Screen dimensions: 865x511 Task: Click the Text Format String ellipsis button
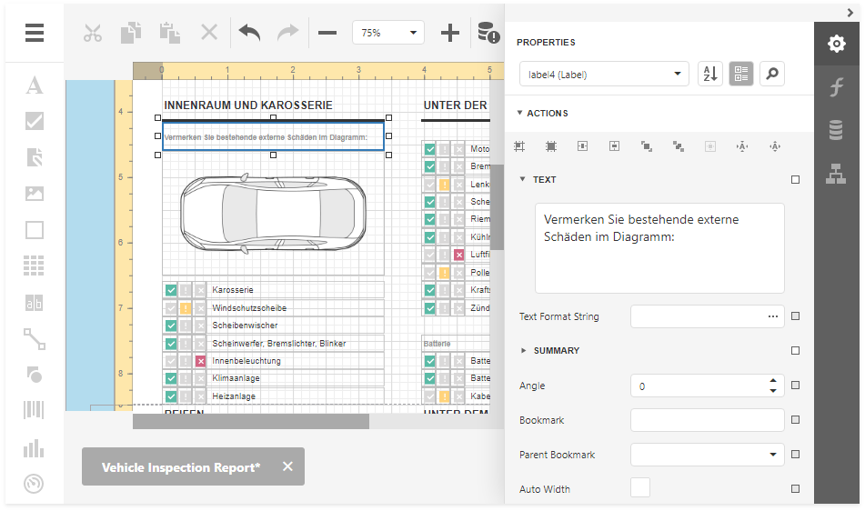point(773,316)
